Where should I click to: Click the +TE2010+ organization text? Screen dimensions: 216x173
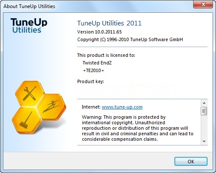click(93, 70)
